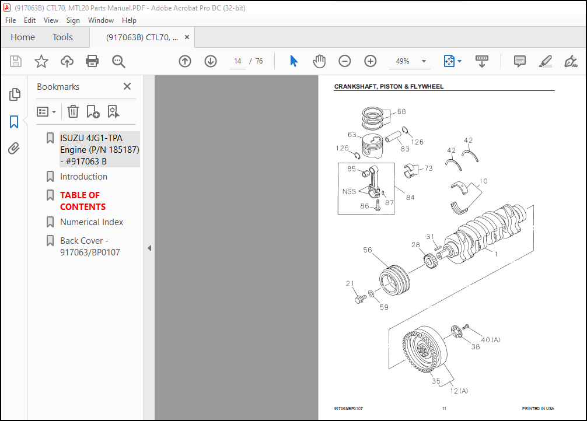
Task: Open the Edit menu
Action: tap(30, 20)
